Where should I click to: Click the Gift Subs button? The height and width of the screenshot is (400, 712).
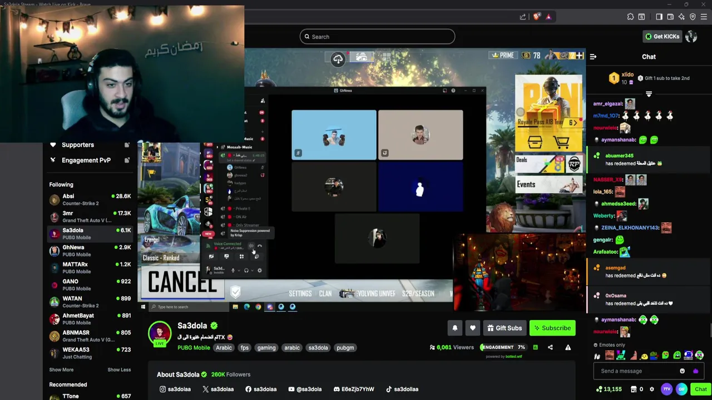(505, 328)
